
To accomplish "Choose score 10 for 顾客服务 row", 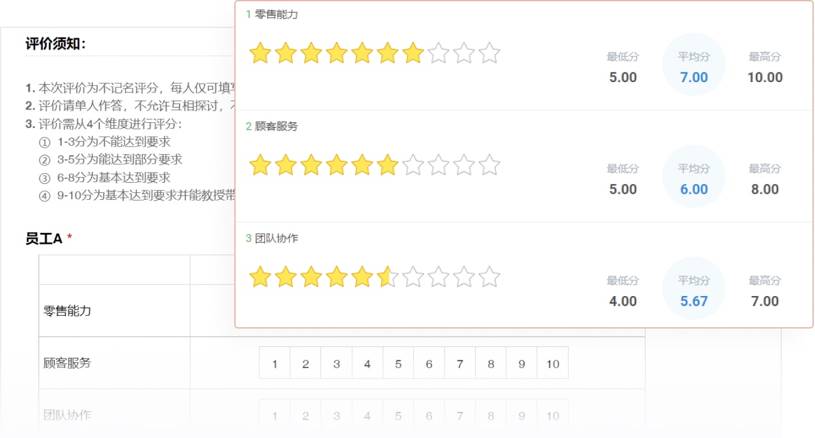I will (553, 364).
